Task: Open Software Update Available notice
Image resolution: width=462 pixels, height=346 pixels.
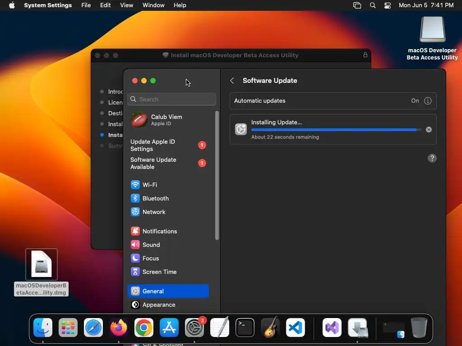Action: 168,163
